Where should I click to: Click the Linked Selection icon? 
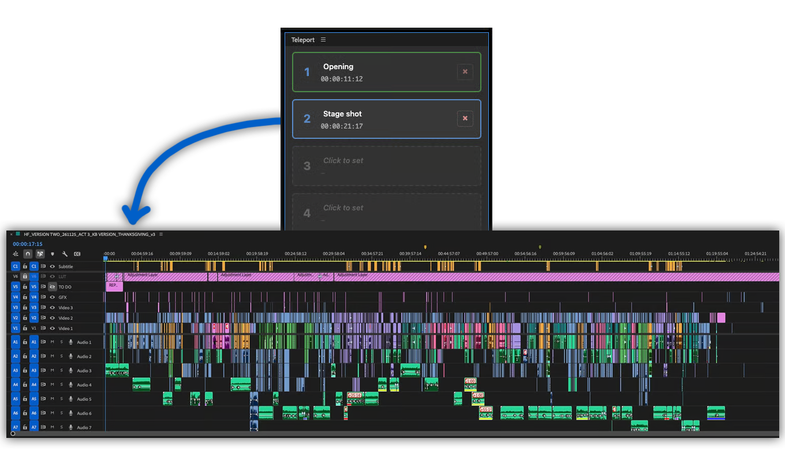coord(40,254)
